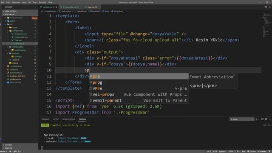Select the Terminal panel tab
The height and width of the screenshot is (153, 272).
(82, 119)
